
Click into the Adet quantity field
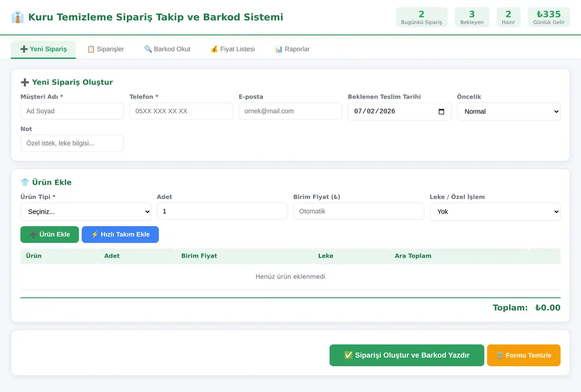[222, 211]
